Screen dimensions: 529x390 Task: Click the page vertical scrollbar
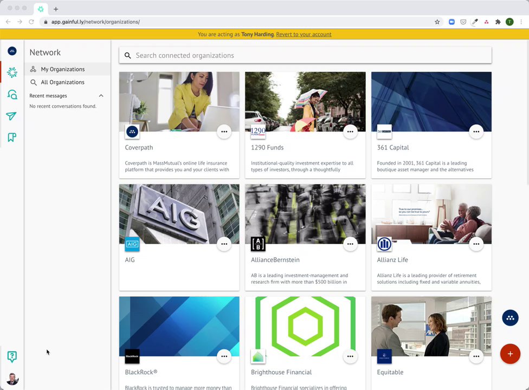(527, 113)
